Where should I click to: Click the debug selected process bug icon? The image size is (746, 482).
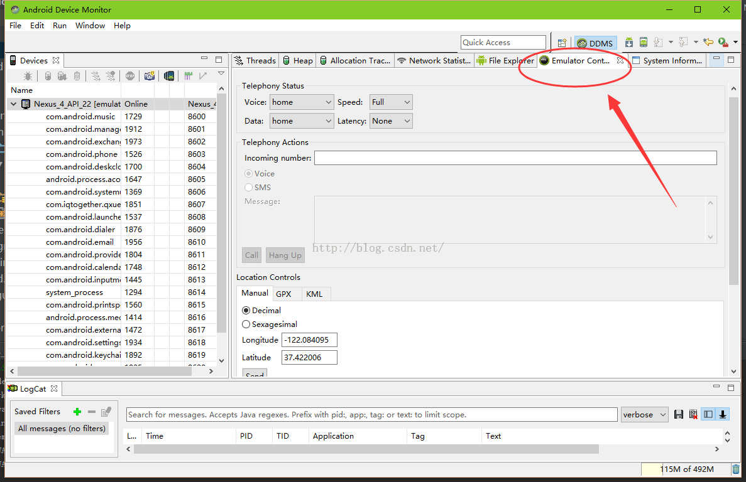coord(28,76)
